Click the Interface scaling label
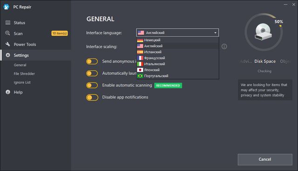This screenshot has width=298, height=171. pos(102,46)
